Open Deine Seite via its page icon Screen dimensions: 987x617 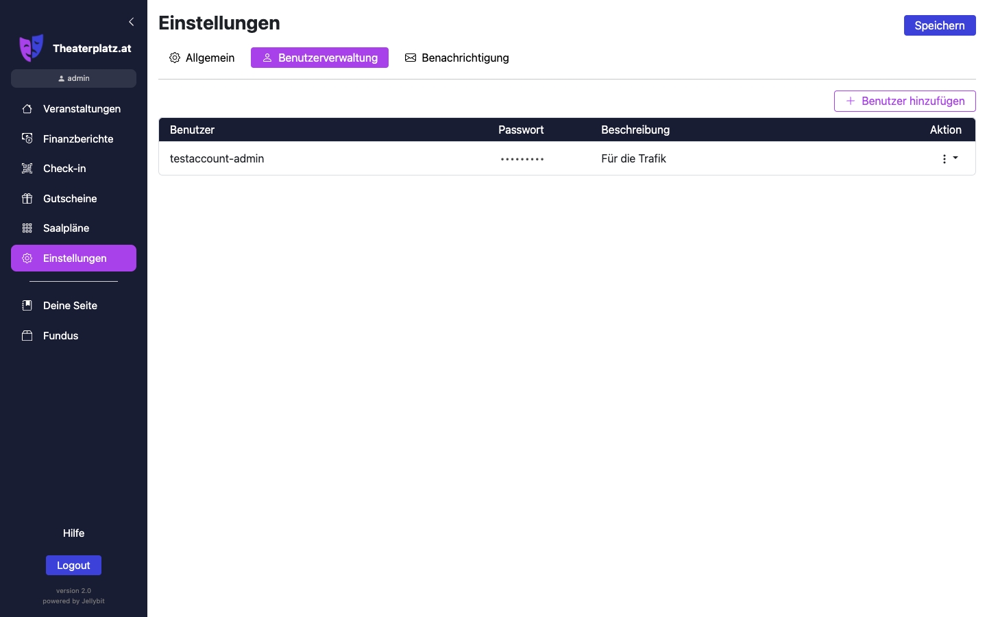[27, 306]
